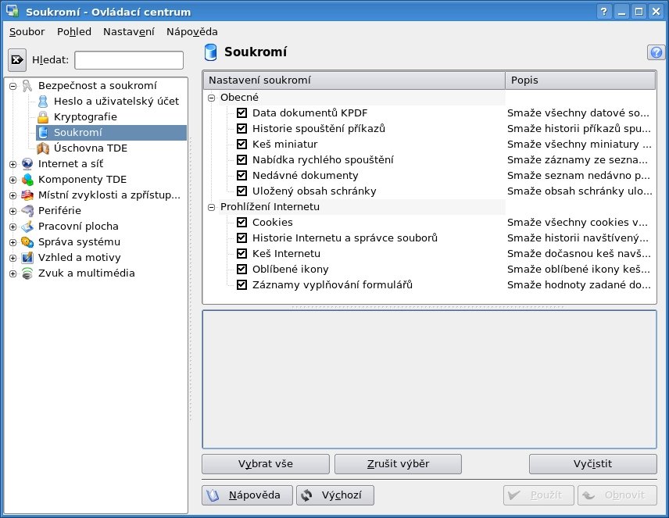Disable Nedávné dokumenty checkbox
The height and width of the screenshot is (518, 669).
(242, 175)
